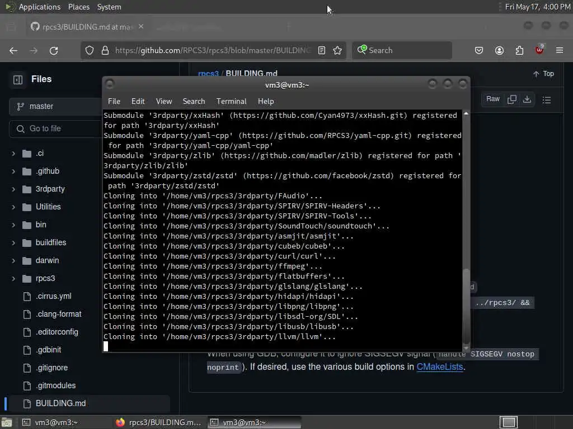Viewport: 573px width, 429px height.
Task: Open the master branch dropdown
Action: (55, 107)
